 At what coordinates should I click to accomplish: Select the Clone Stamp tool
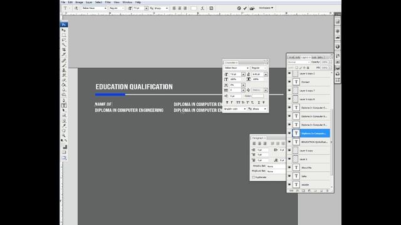[64, 70]
